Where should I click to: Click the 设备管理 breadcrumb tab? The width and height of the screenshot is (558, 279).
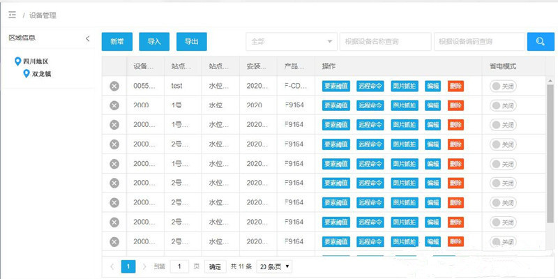[x=43, y=15]
